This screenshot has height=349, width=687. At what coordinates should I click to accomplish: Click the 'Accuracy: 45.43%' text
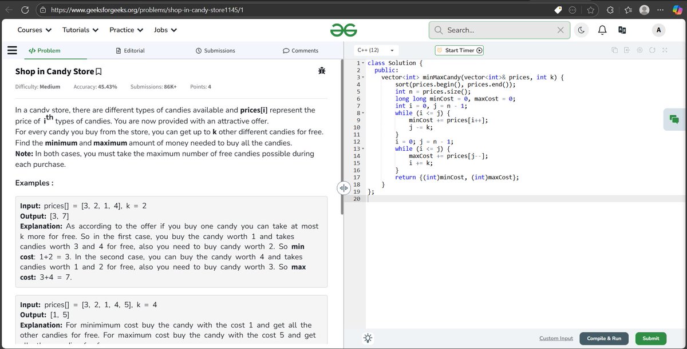point(96,87)
